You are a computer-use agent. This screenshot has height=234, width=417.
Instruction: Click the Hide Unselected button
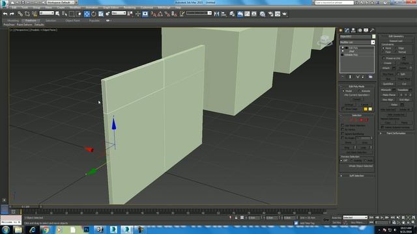[396, 114]
